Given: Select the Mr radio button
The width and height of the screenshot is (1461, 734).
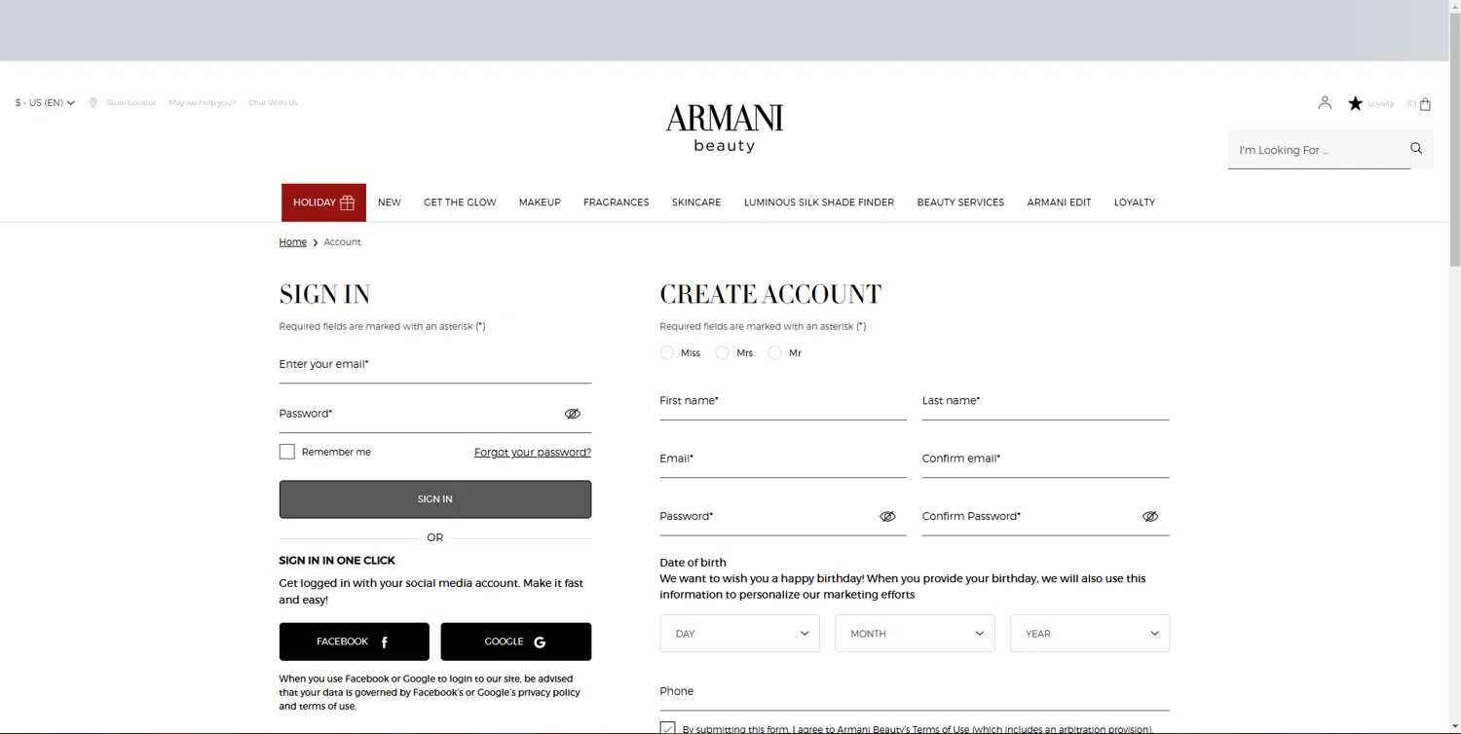Looking at the screenshot, I should click(774, 352).
